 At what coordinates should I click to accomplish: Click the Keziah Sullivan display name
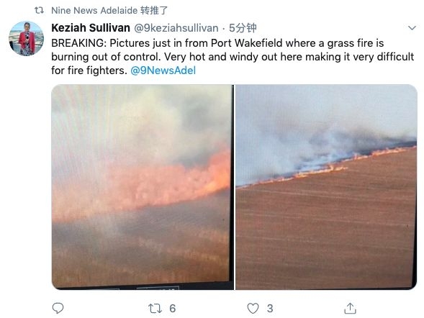(91, 28)
